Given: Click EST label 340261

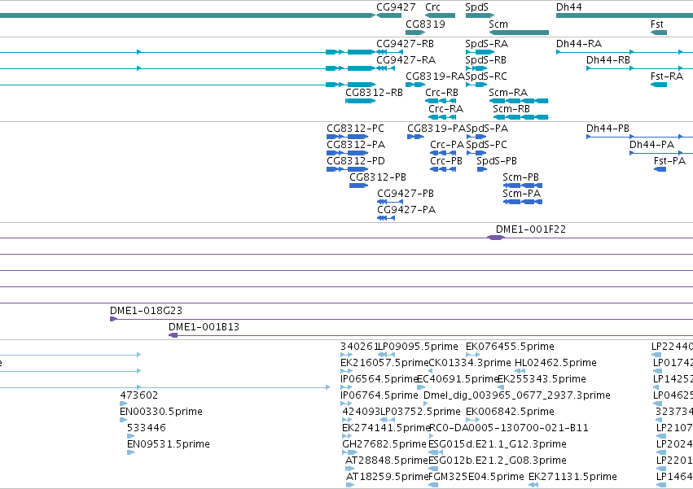Looking at the screenshot, I should [359, 347].
